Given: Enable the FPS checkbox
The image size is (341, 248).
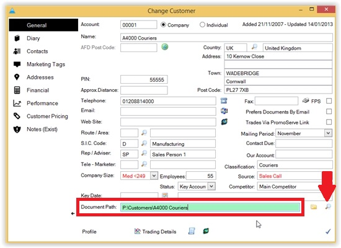Looking at the screenshot, I should [x=329, y=100].
